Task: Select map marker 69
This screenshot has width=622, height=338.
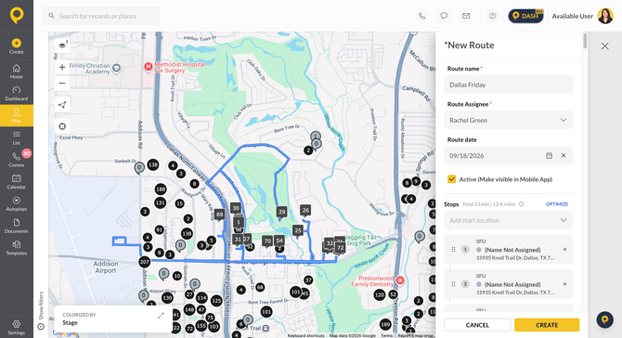Action: pos(219,214)
